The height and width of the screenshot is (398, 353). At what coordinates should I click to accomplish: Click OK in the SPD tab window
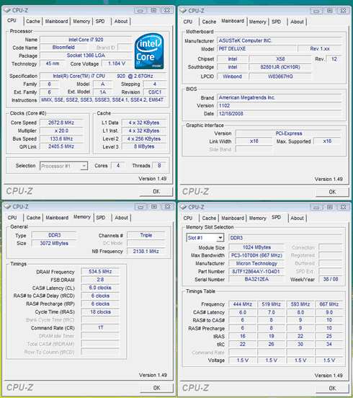[332, 389]
